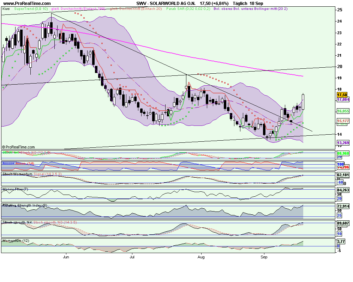Viewport: 353px width, 282px height.
Task: Click the 62,181 Stoch Momentum value tag
Action: 343,175
